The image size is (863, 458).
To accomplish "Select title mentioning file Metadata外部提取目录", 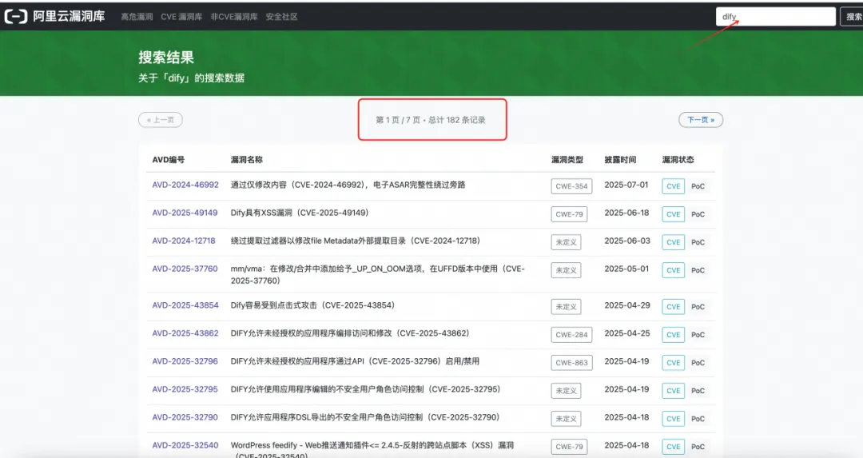I will (x=356, y=241).
